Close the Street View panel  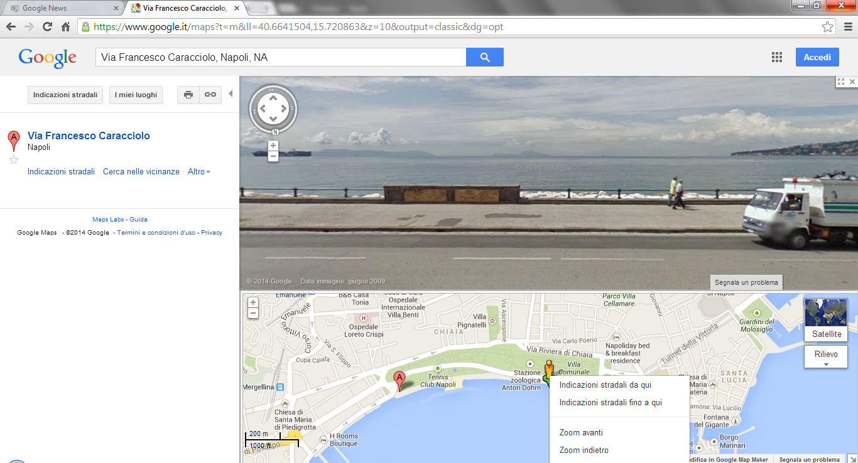(x=852, y=82)
